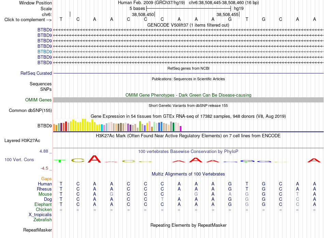Image resolution: width=324 pixels, height=238 pixels.
Task: Click the 'Click to complement -->' label
Action: (28, 20)
